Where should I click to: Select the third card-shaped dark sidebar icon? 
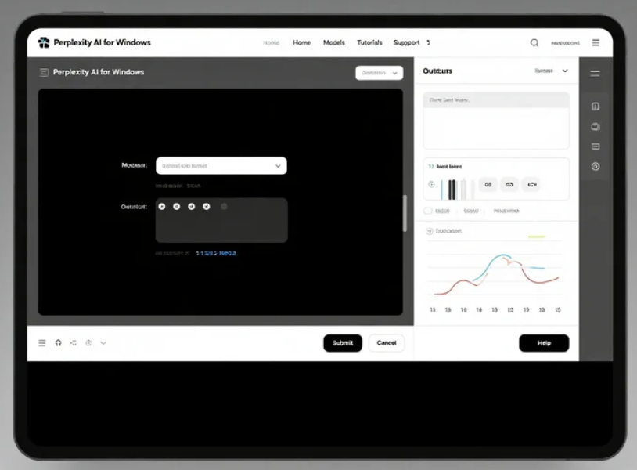[x=596, y=146]
